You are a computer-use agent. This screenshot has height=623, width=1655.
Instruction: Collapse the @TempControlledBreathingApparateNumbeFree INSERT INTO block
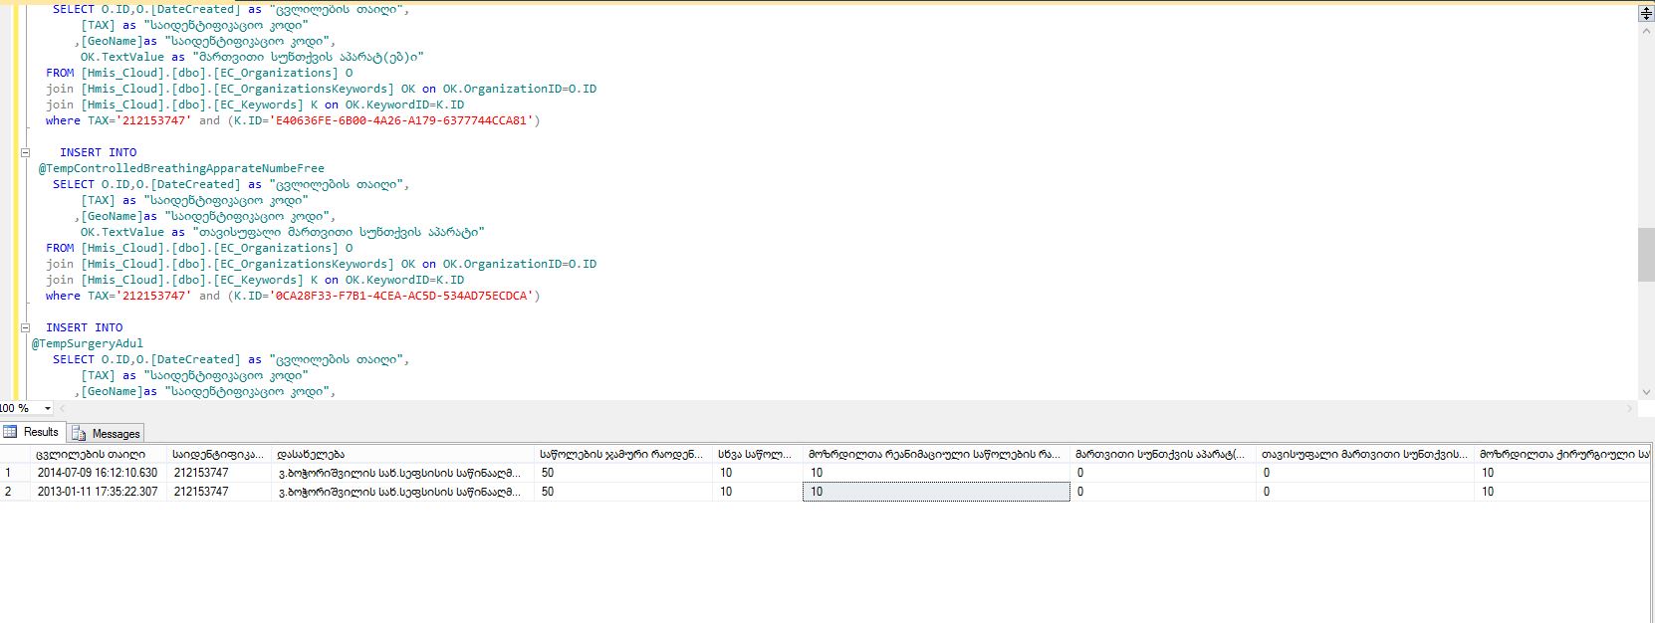coord(26,152)
